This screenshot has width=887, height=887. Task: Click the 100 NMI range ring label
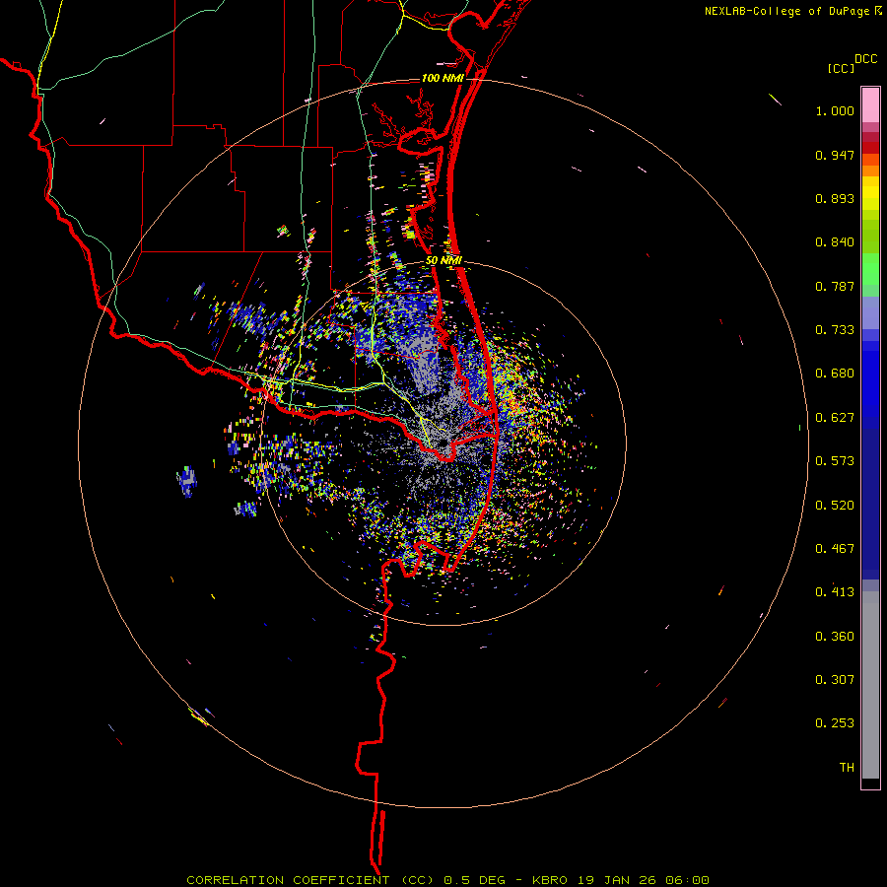tap(443, 78)
